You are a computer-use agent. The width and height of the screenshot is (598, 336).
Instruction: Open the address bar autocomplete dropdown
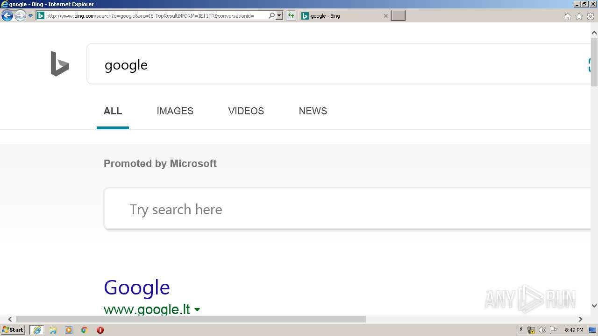click(279, 16)
